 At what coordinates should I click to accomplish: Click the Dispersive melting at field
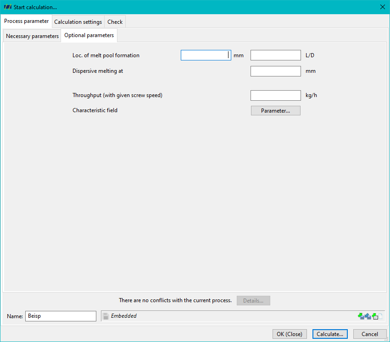pos(276,71)
